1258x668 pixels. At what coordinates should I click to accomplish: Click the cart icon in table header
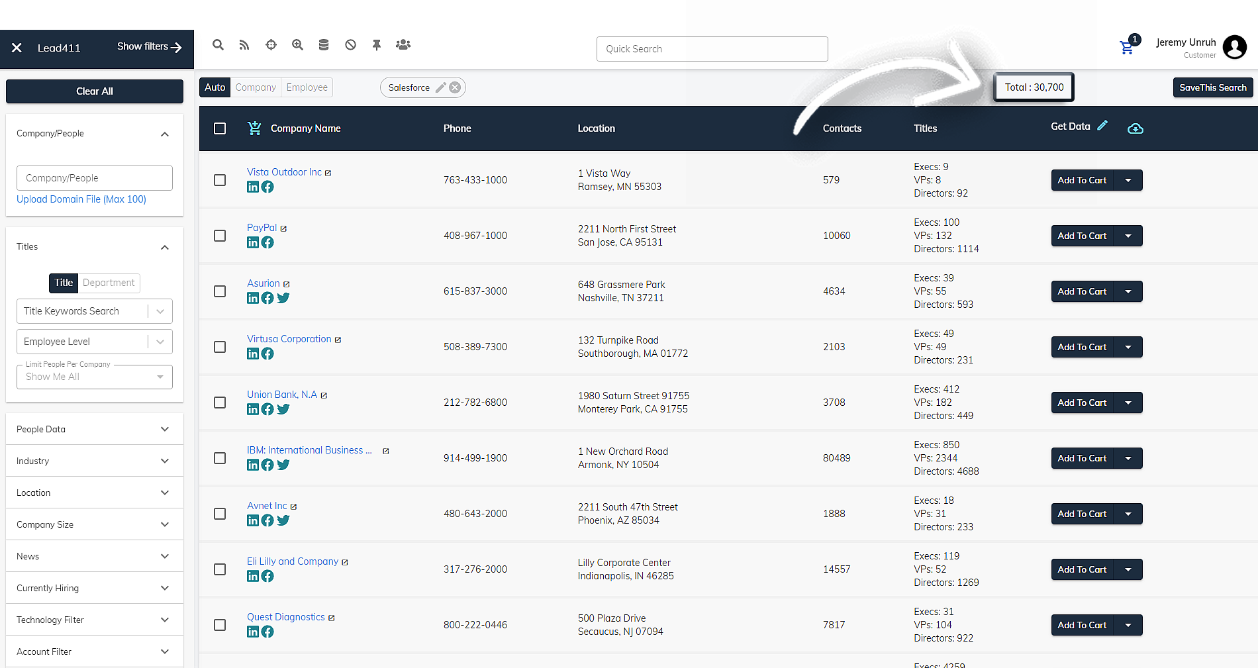tap(254, 128)
